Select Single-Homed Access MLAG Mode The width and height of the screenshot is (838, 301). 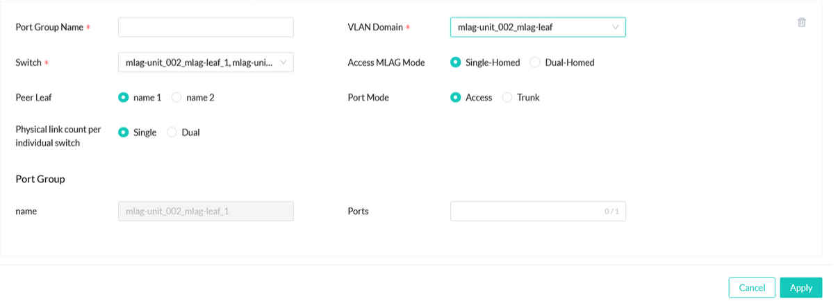[x=456, y=62]
